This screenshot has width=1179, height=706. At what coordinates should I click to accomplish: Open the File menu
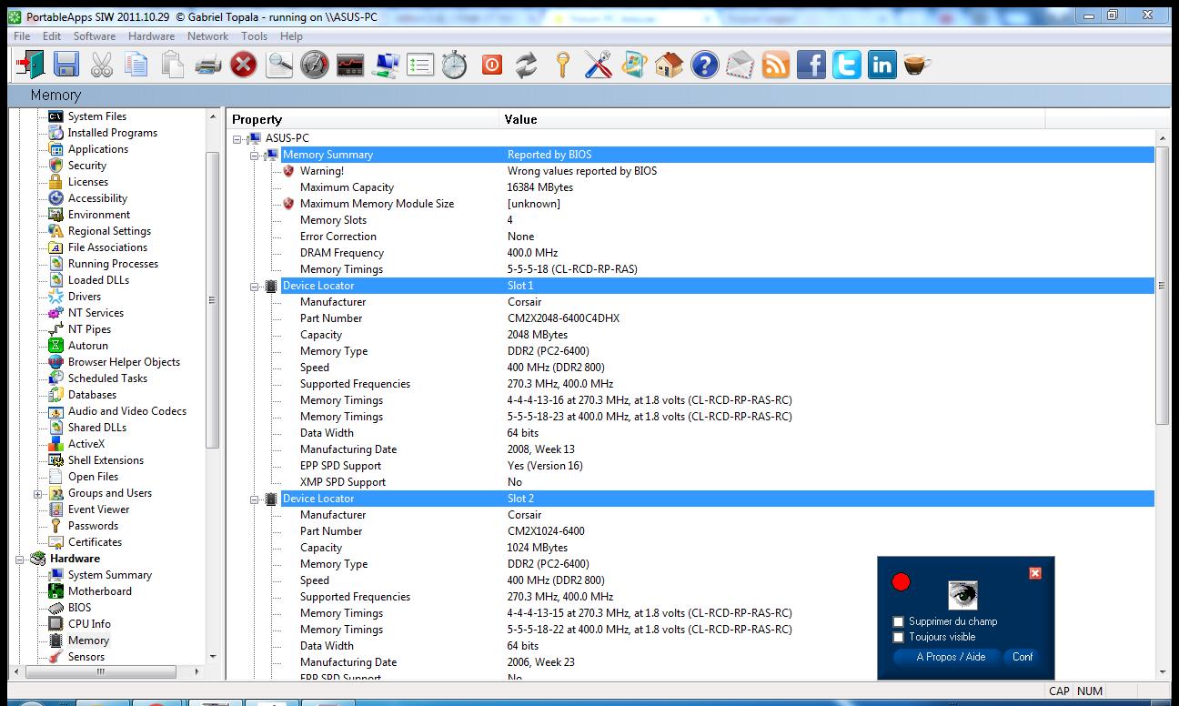22,36
